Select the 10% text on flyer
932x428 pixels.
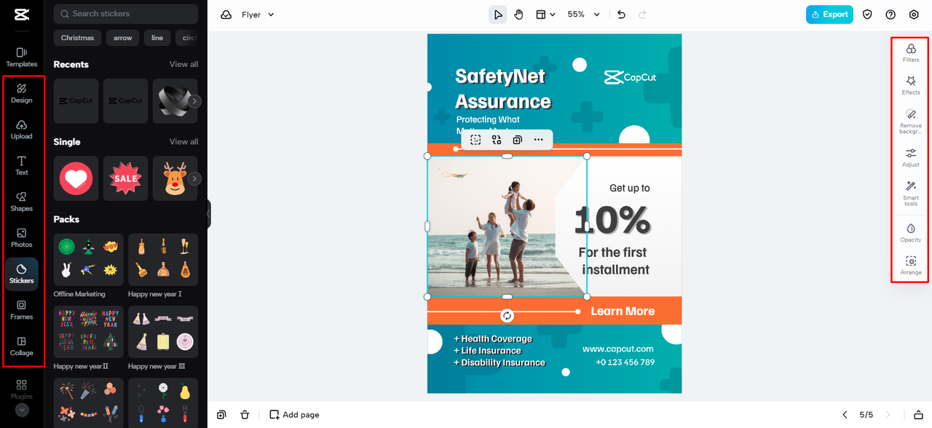[x=612, y=219]
